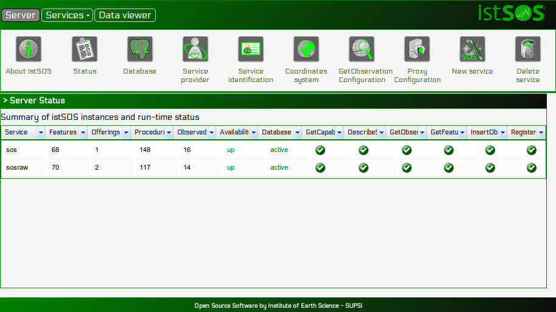This screenshot has width=556, height=312.
Task: Click the Observed value 16
Action: click(187, 150)
